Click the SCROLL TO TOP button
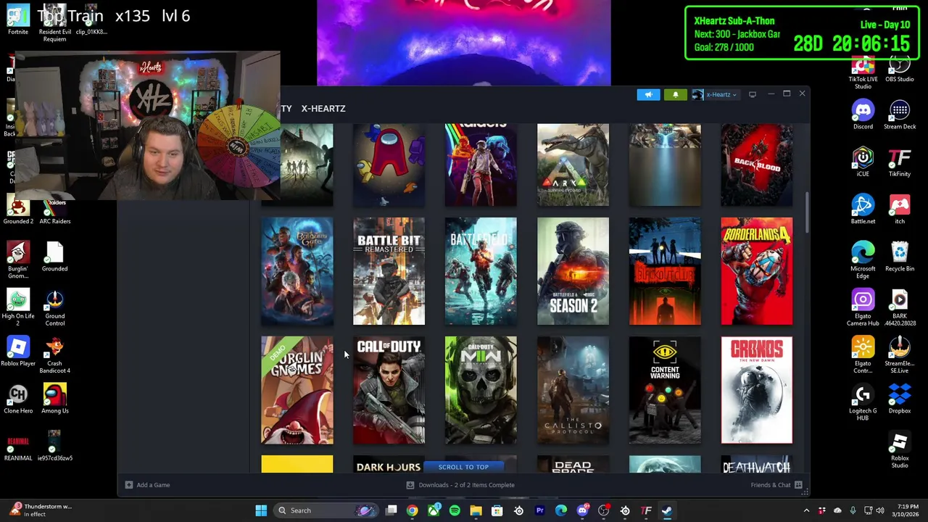 463,467
